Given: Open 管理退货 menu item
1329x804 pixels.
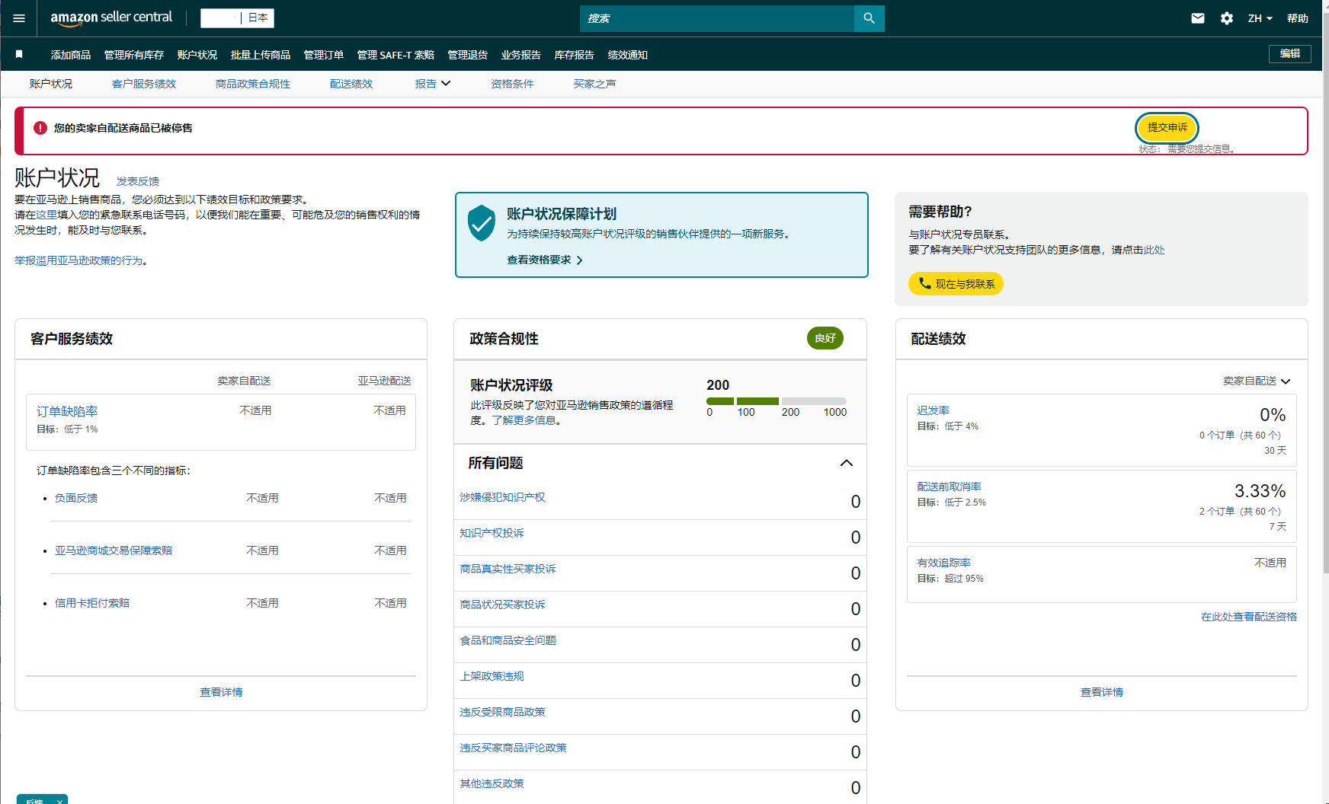Looking at the screenshot, I should pyautogui.click(x=468, y=55).
